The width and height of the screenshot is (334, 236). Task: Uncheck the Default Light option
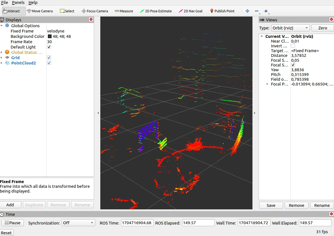pos(49,47)
